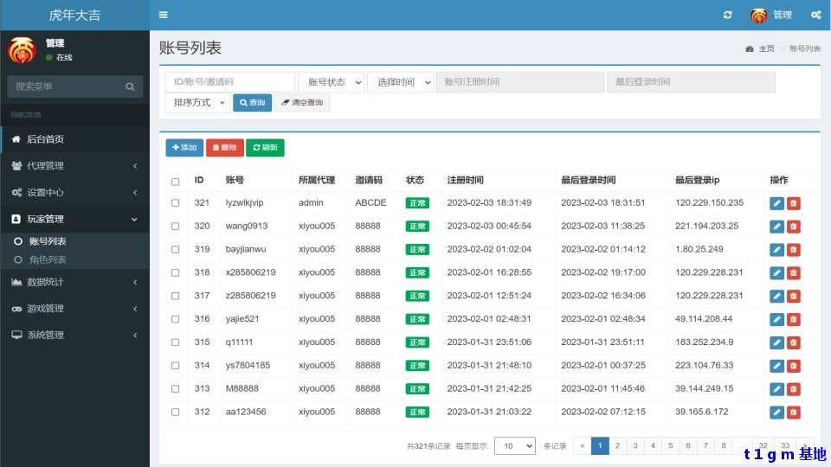Click the edit icon for account lyzwlkjvip
Image resolution: width=831 pixels, height=467 pixels.
pyautogui.click(x=776, y=203)
